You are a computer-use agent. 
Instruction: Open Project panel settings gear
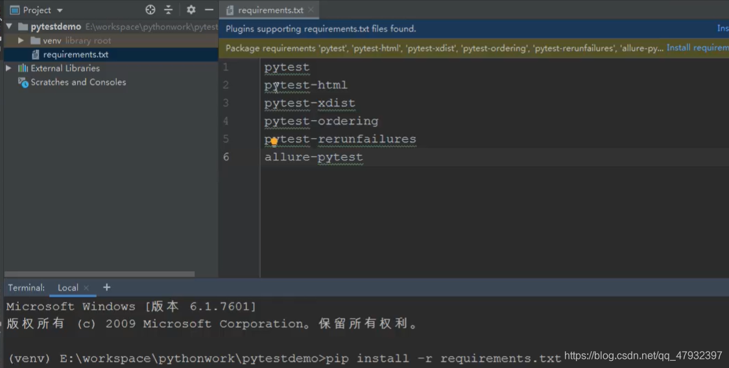(x=191, y=10)
